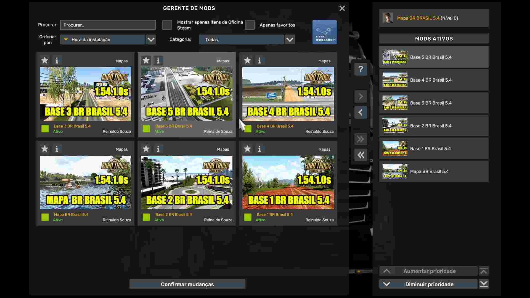This screenshot has height=298, width=530.
Task: Click Confirmar mudanças
Action: (187, 284)
